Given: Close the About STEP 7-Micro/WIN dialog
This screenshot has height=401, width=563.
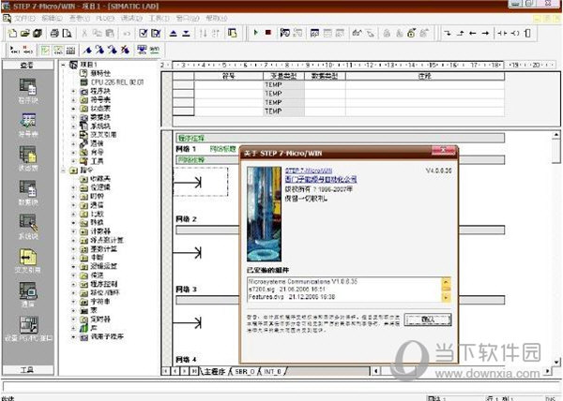Looking at the screenshot, I should (443, 150).
